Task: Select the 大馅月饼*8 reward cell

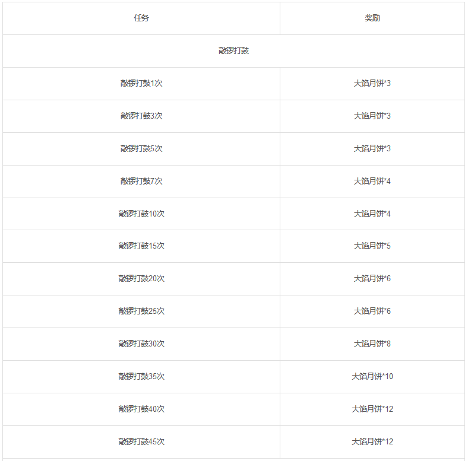Action: [372, 344]
